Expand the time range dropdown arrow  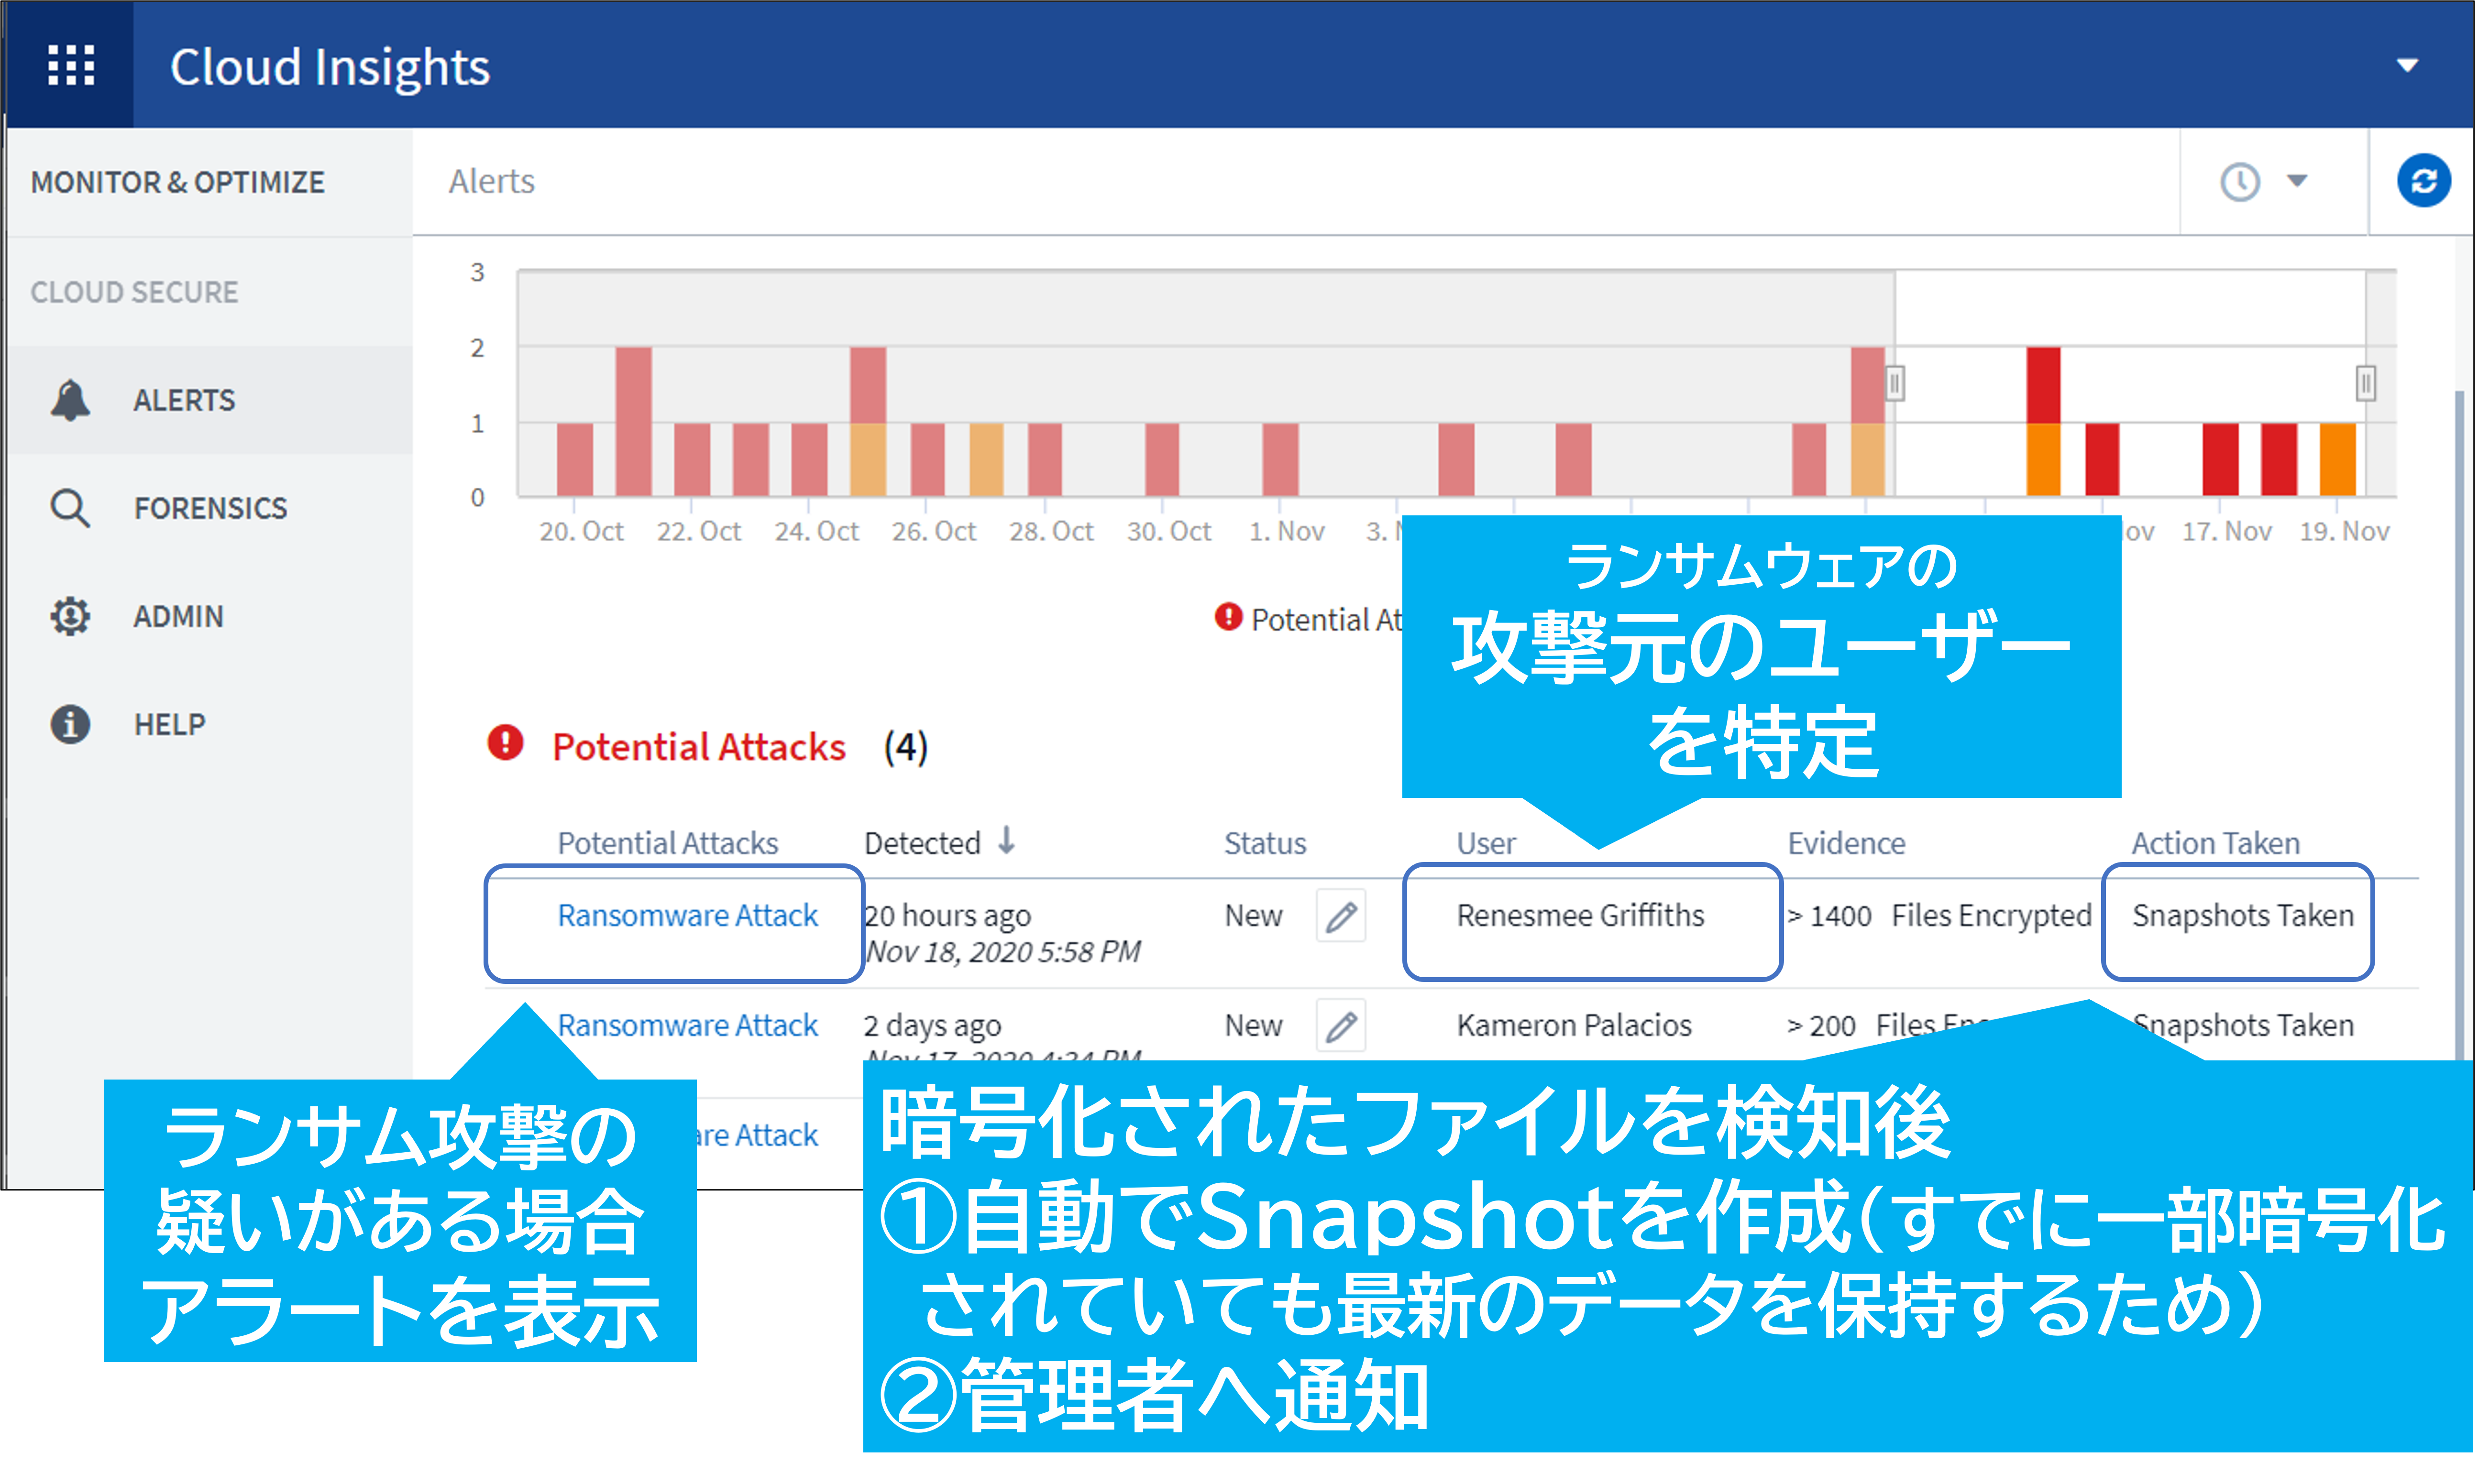(2297, 181)
